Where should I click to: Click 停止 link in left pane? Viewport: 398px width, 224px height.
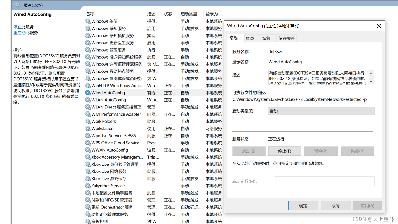pos(17,27)
